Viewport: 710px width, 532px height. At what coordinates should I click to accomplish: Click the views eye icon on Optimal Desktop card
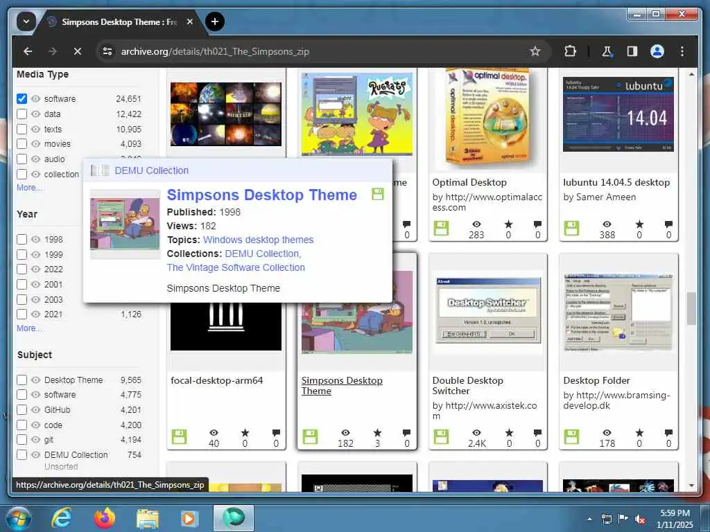[x=476, y=224]
